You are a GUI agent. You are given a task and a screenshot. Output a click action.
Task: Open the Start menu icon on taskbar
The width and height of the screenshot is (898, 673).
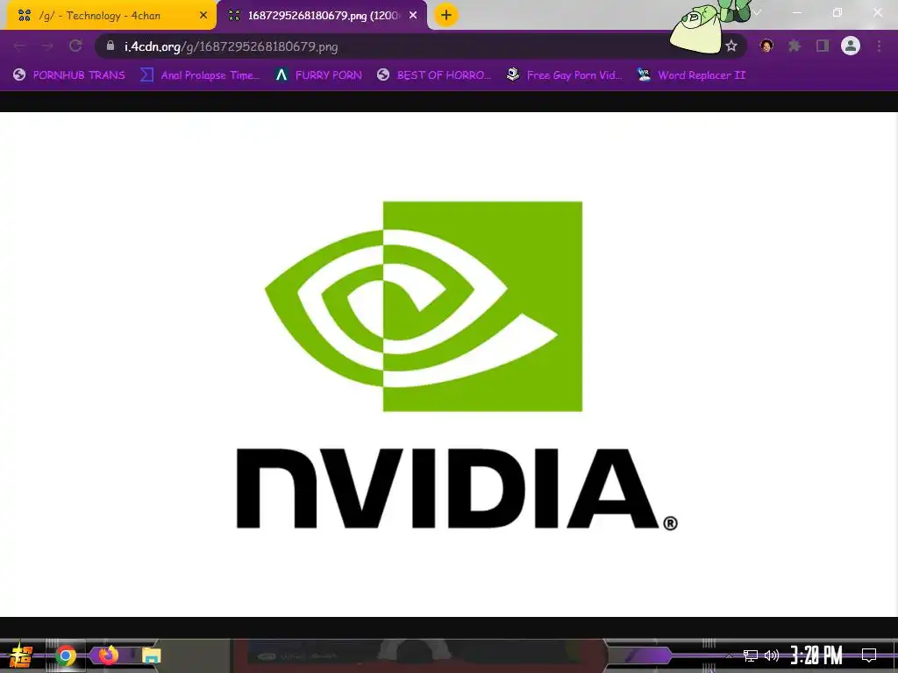pyautogui.click(x=21, y=655)
